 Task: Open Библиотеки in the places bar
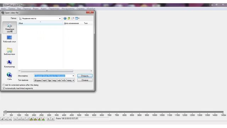[10, 52]
